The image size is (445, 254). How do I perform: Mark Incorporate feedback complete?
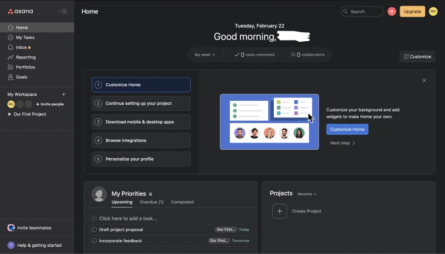[x=94, y=241]
